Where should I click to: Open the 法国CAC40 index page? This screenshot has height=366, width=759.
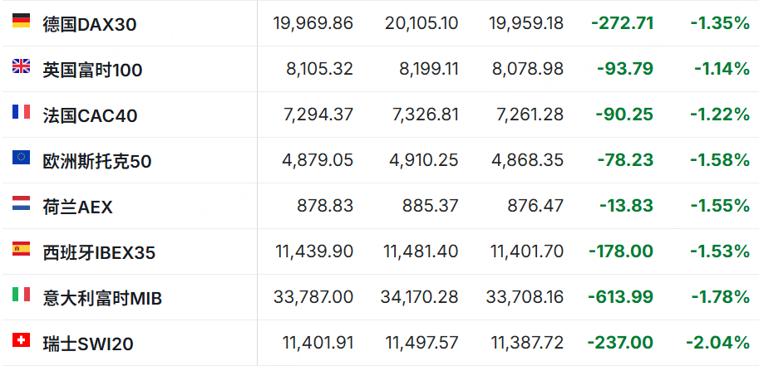tap(90, 116)
